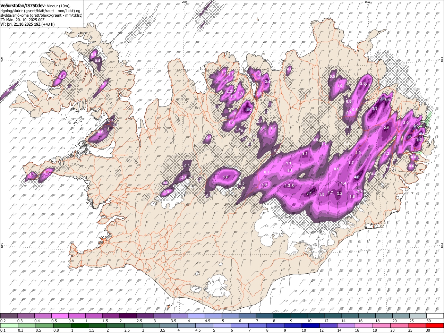Click the 1.5 purple swatch in top legend row

111,316
